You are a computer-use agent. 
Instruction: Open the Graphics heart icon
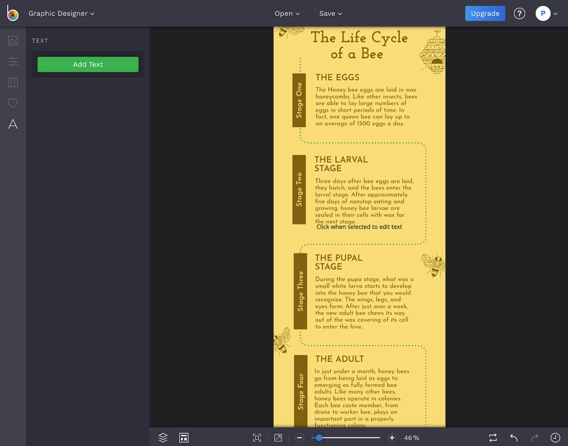tap(13, 103)
